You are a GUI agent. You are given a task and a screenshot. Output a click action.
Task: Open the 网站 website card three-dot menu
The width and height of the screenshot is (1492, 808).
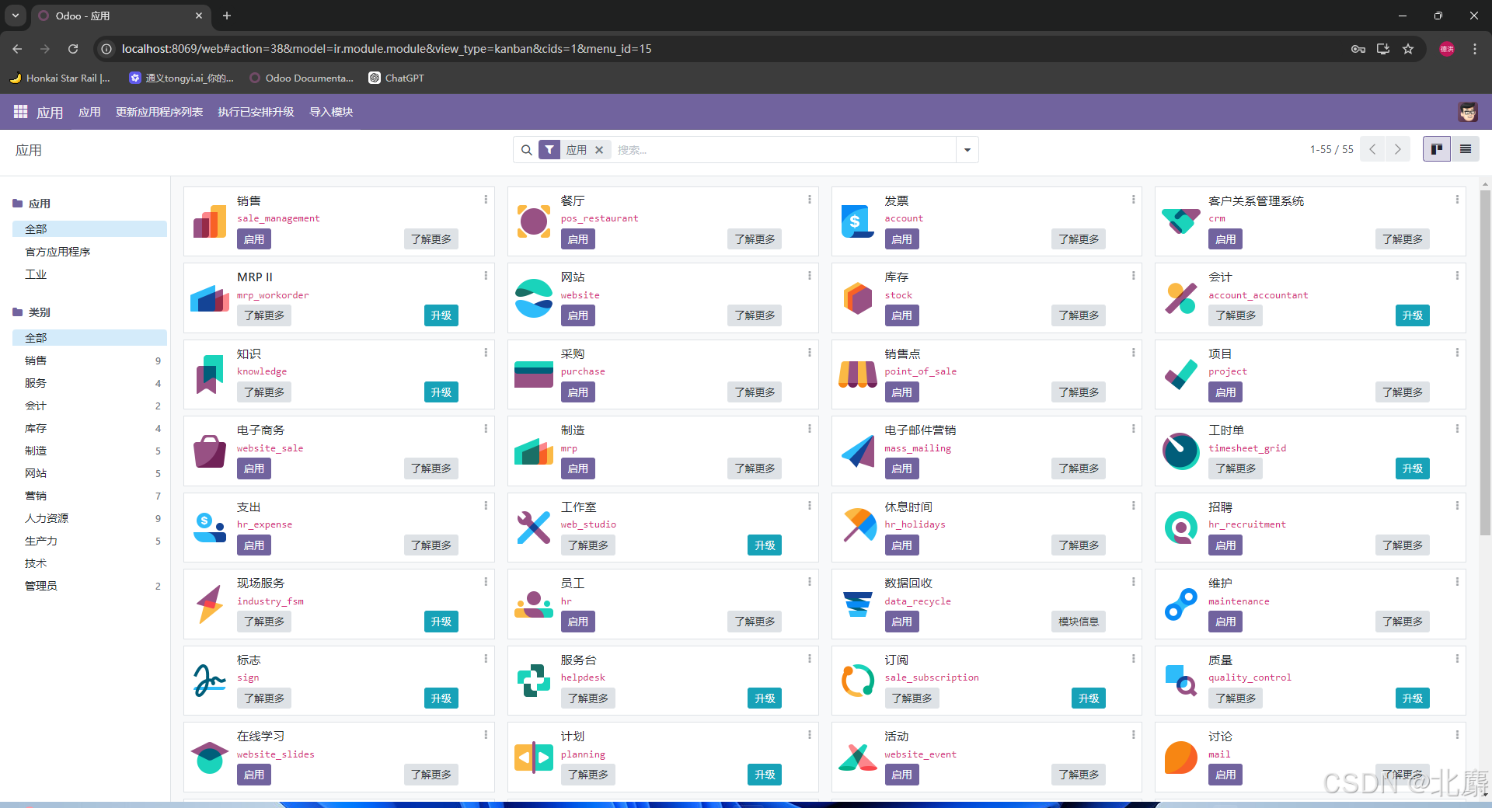tap(809, 276)
